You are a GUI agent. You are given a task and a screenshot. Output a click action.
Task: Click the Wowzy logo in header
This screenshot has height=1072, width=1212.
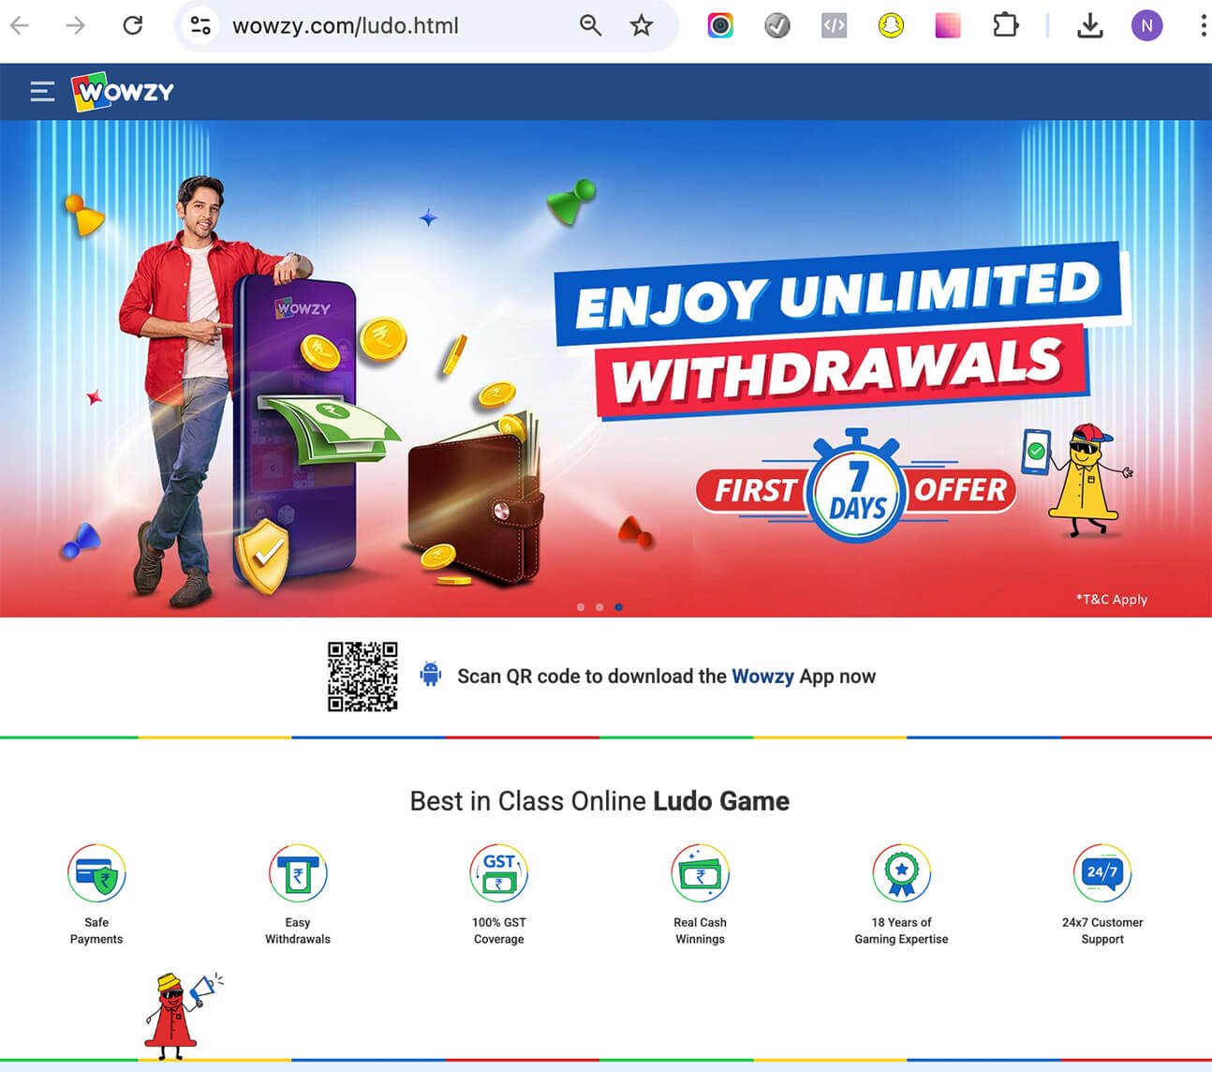(x=123, y=92)
